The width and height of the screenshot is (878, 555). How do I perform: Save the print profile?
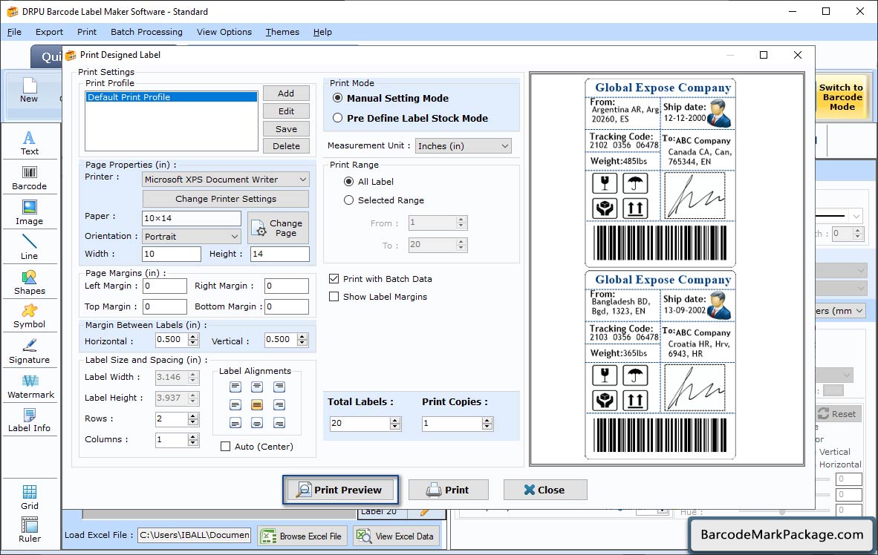[286, 128]
